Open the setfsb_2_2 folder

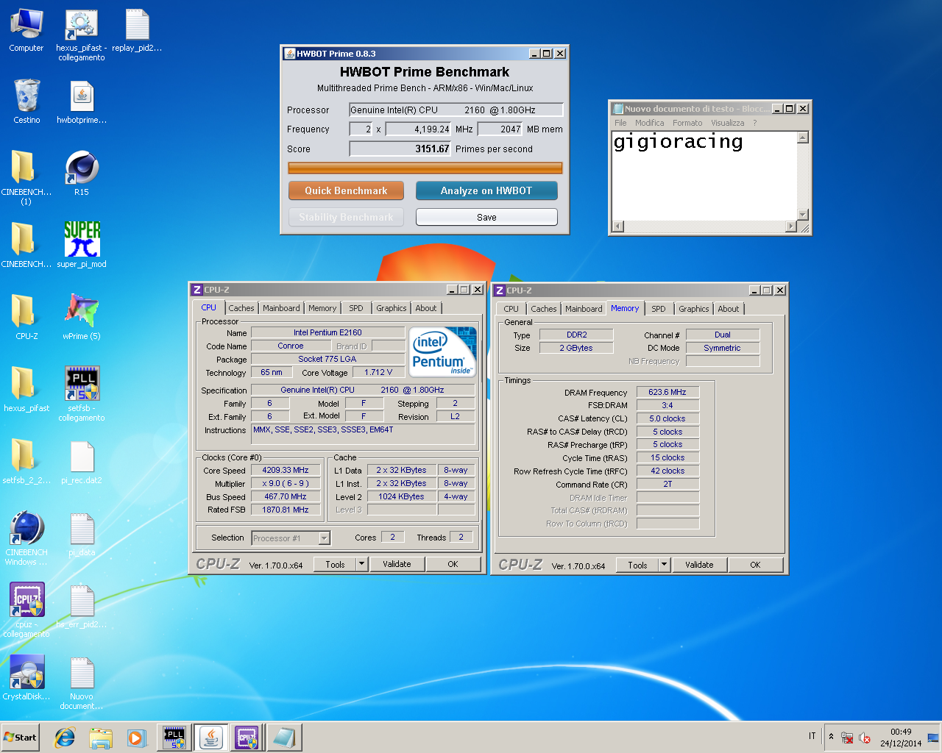coord(26,462)
